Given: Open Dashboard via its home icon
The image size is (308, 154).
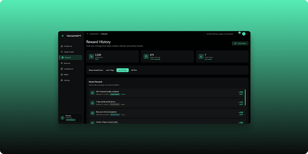Looking at the screenshot, I should pos(62,46).
